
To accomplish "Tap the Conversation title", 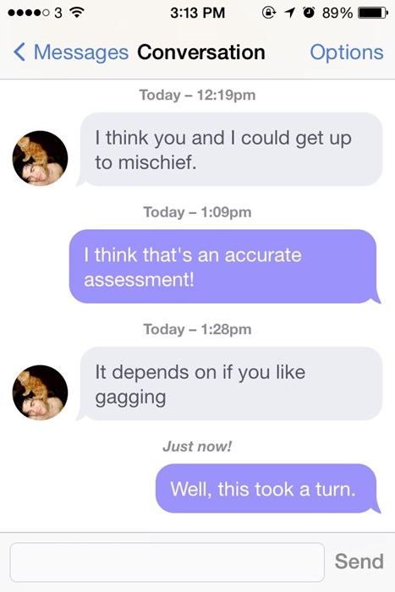I will pos(201,52).
